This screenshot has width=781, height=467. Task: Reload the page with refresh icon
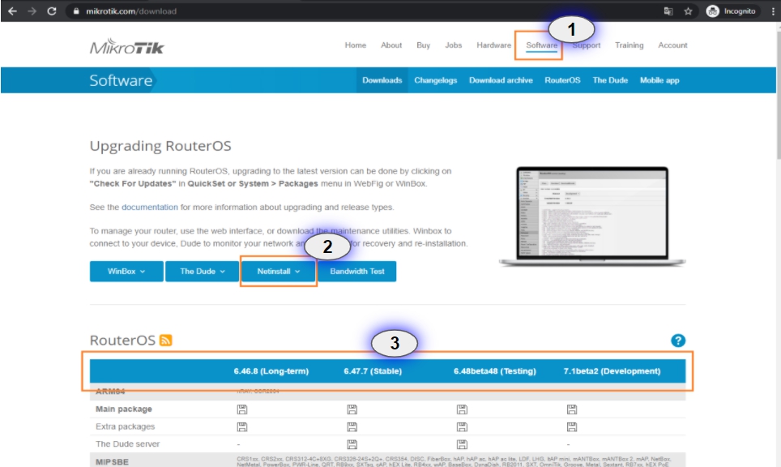point(52,11)
